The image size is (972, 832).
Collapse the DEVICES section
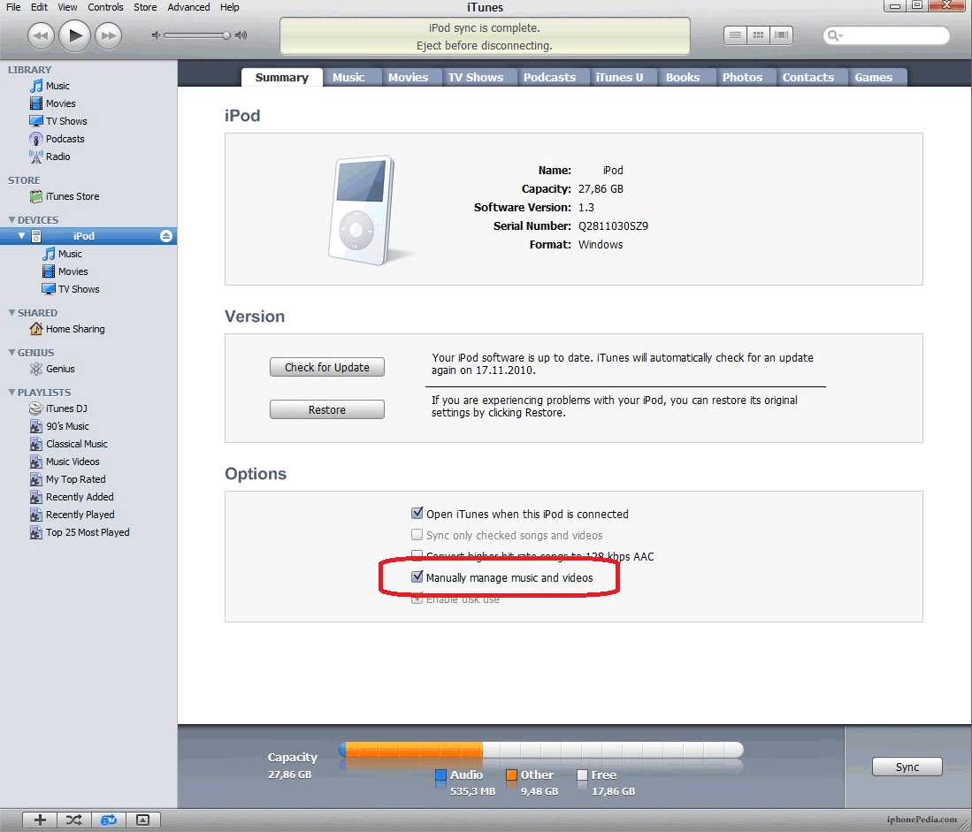[12, 220]
